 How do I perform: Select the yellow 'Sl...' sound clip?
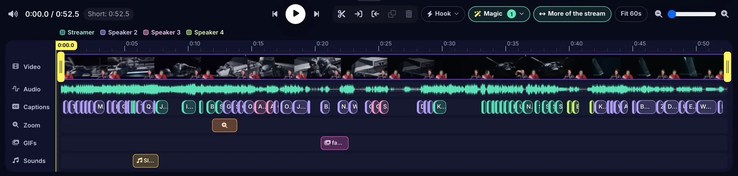(145, 161)
